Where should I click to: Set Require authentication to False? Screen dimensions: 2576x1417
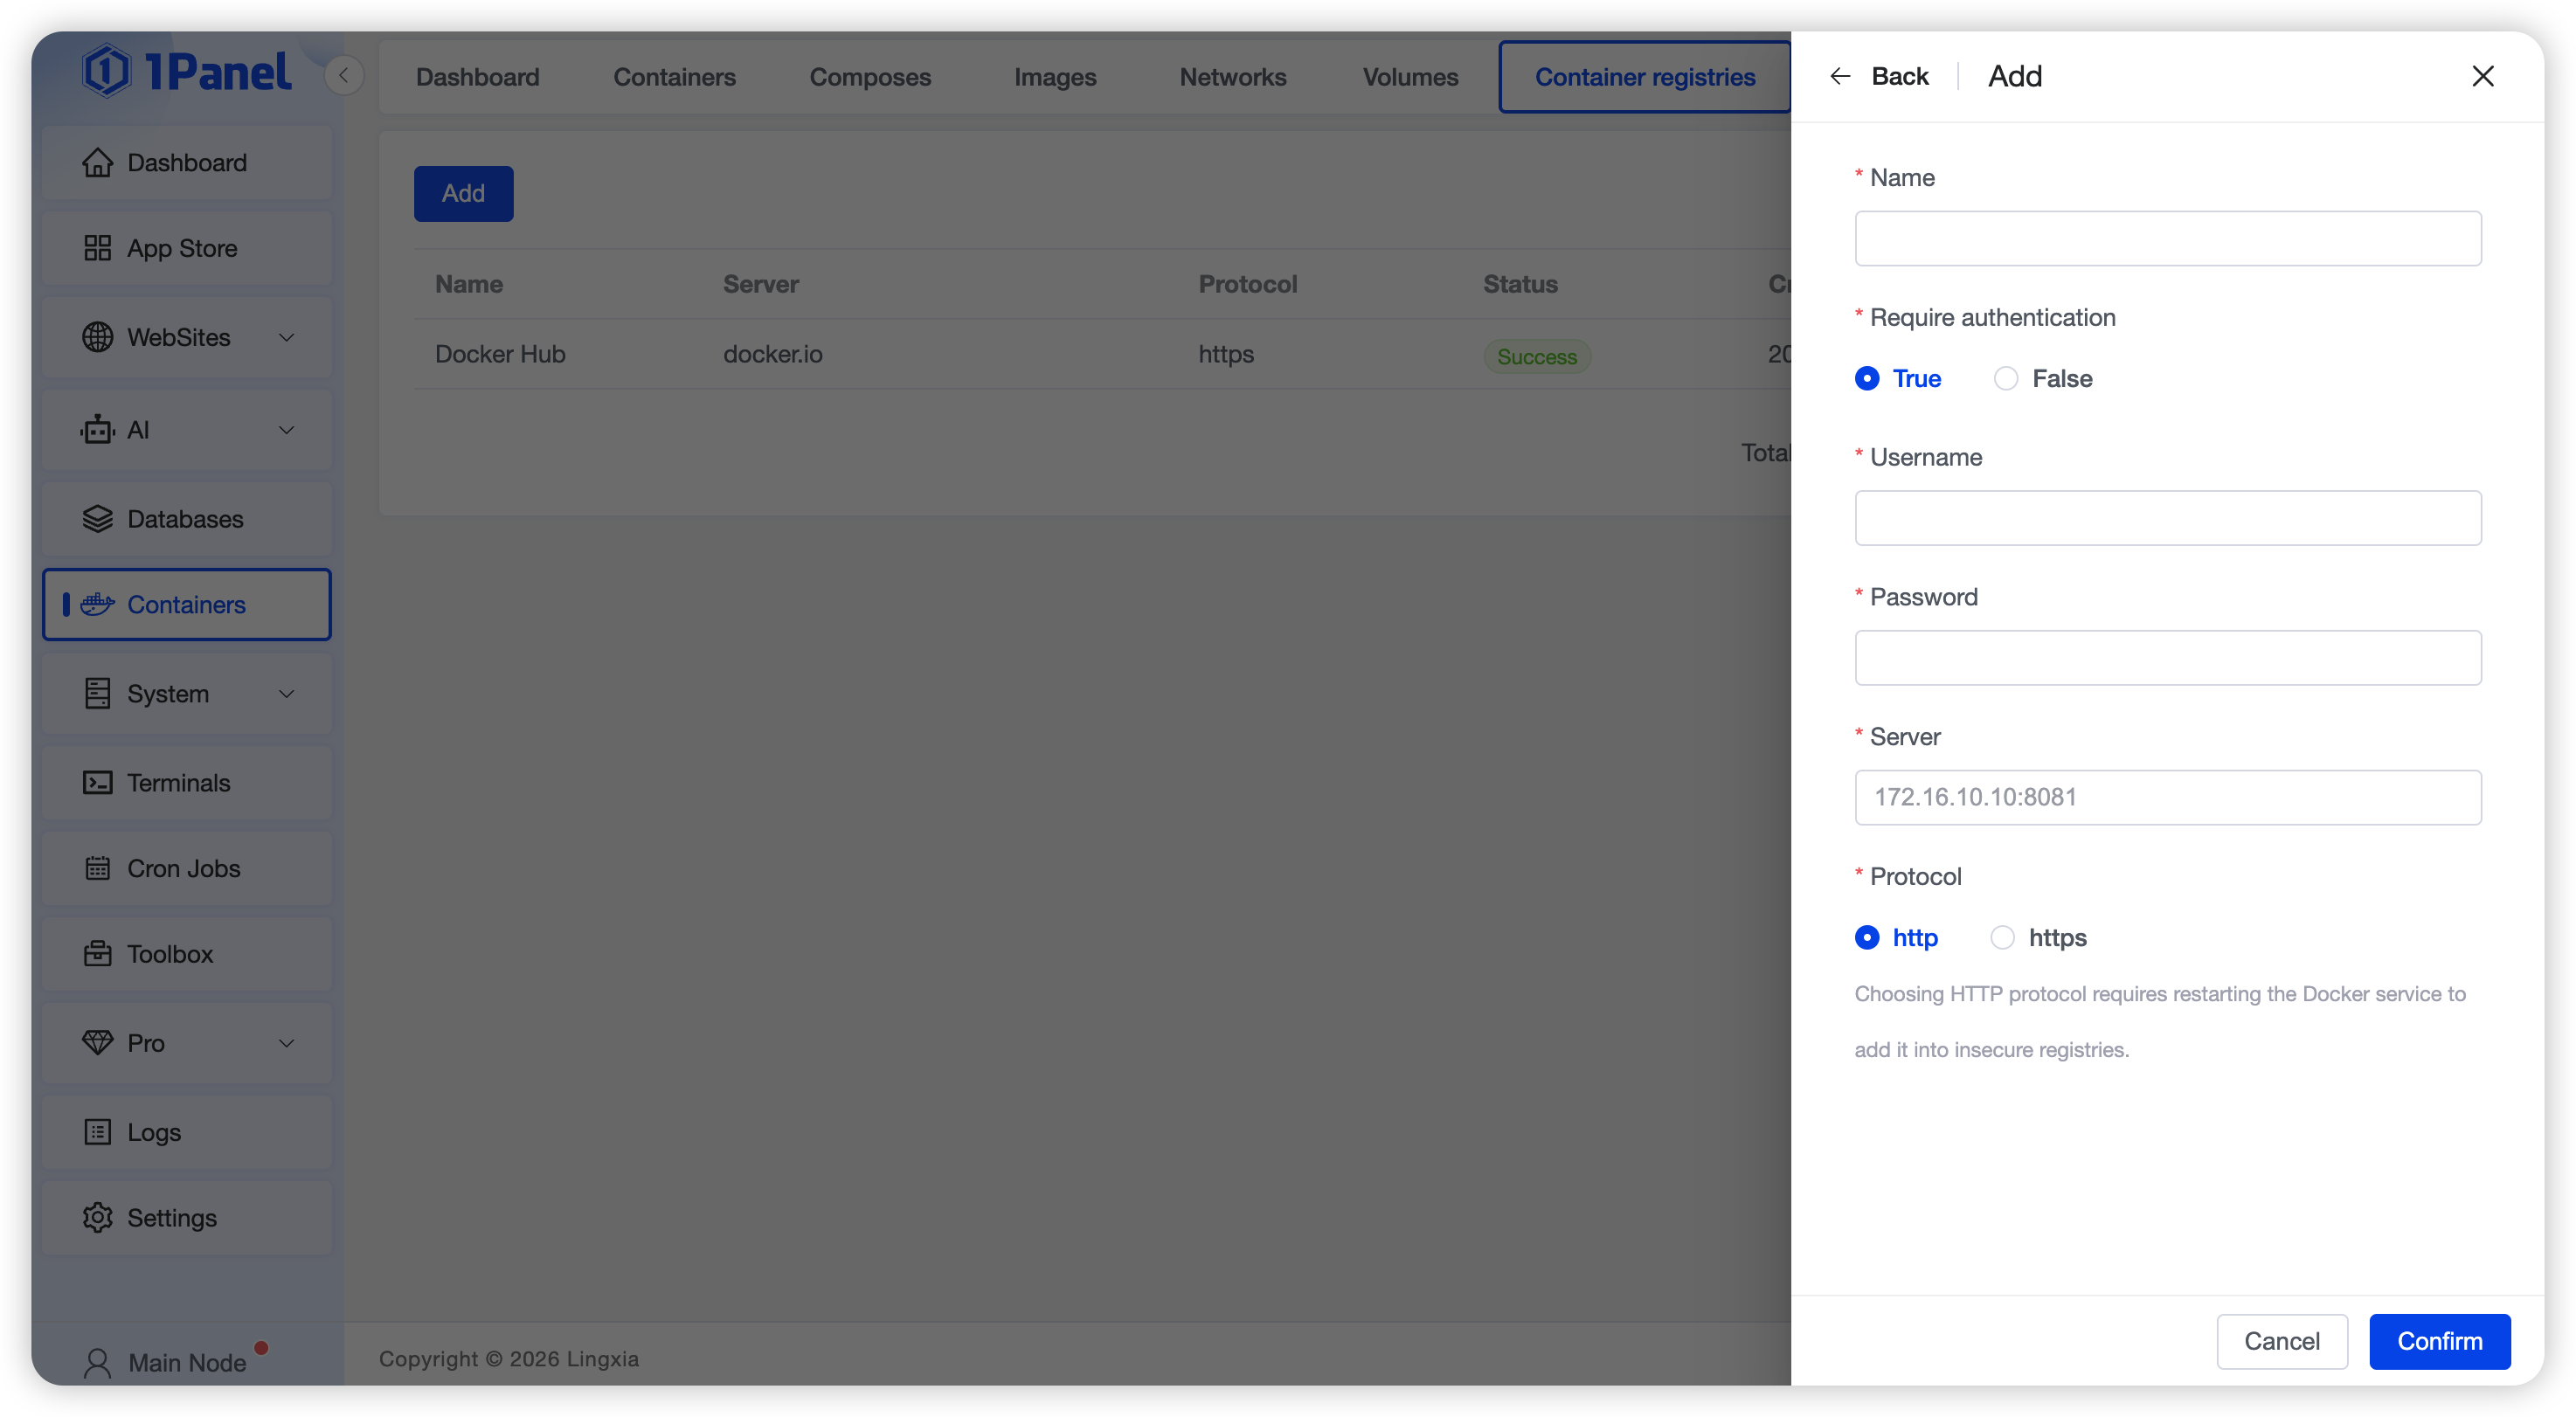(2005, 378)
